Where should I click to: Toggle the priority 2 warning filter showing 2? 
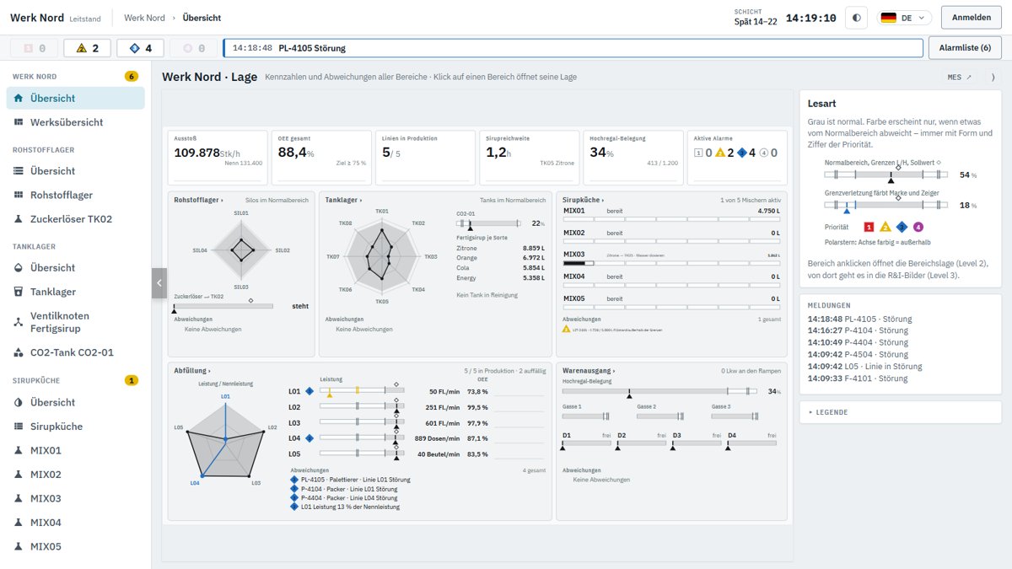tap(88, 48)
